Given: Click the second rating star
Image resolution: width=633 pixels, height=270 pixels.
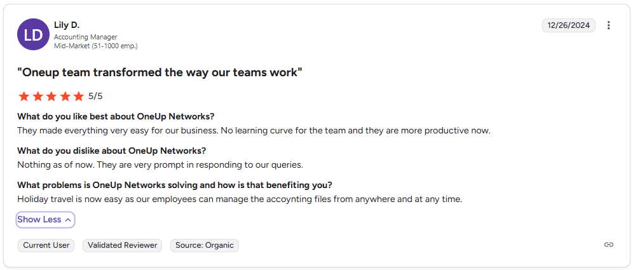Looking at the screenshot, I should [37, 97].
